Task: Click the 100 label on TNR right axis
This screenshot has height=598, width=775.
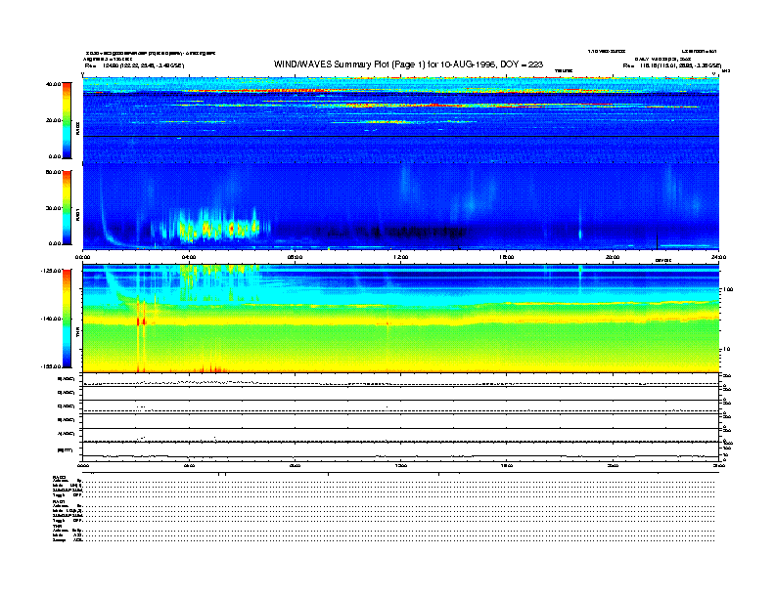Action: click(x=728, y=289)
